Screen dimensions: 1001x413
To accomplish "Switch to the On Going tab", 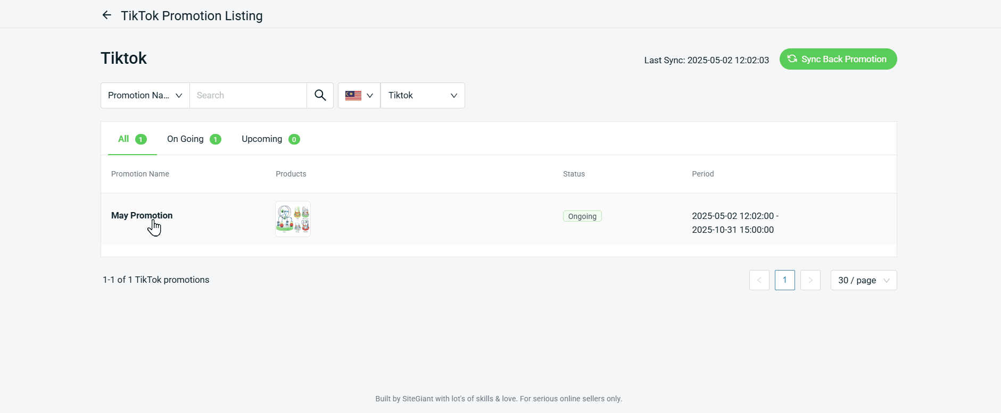I will click(194, 139).
